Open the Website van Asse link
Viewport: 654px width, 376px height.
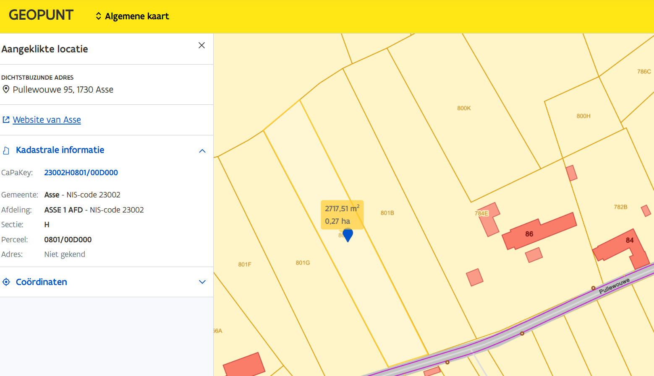[x=47, y=120]
